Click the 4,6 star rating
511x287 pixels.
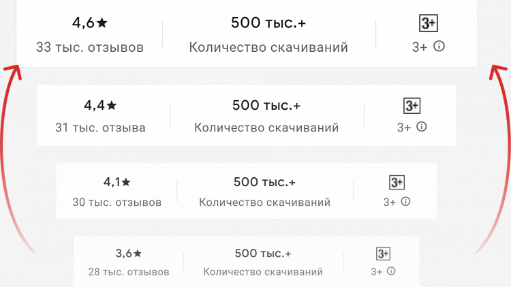(90, 22)
